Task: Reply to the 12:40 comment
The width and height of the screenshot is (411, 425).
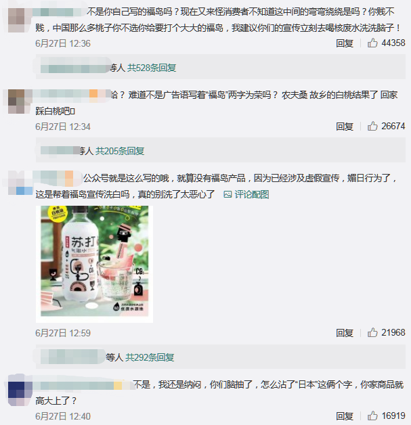Action: click(345, 416)
